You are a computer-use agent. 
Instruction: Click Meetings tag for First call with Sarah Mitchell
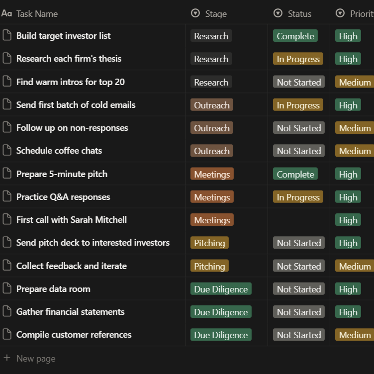pyautogui.click(x=212, y=220)
